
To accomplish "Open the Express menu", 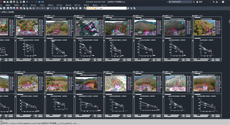I will (104, 5).
